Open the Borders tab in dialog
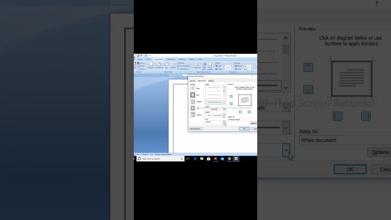The width and height of the screenshot is (391, 220). click(x=193, y=81)
